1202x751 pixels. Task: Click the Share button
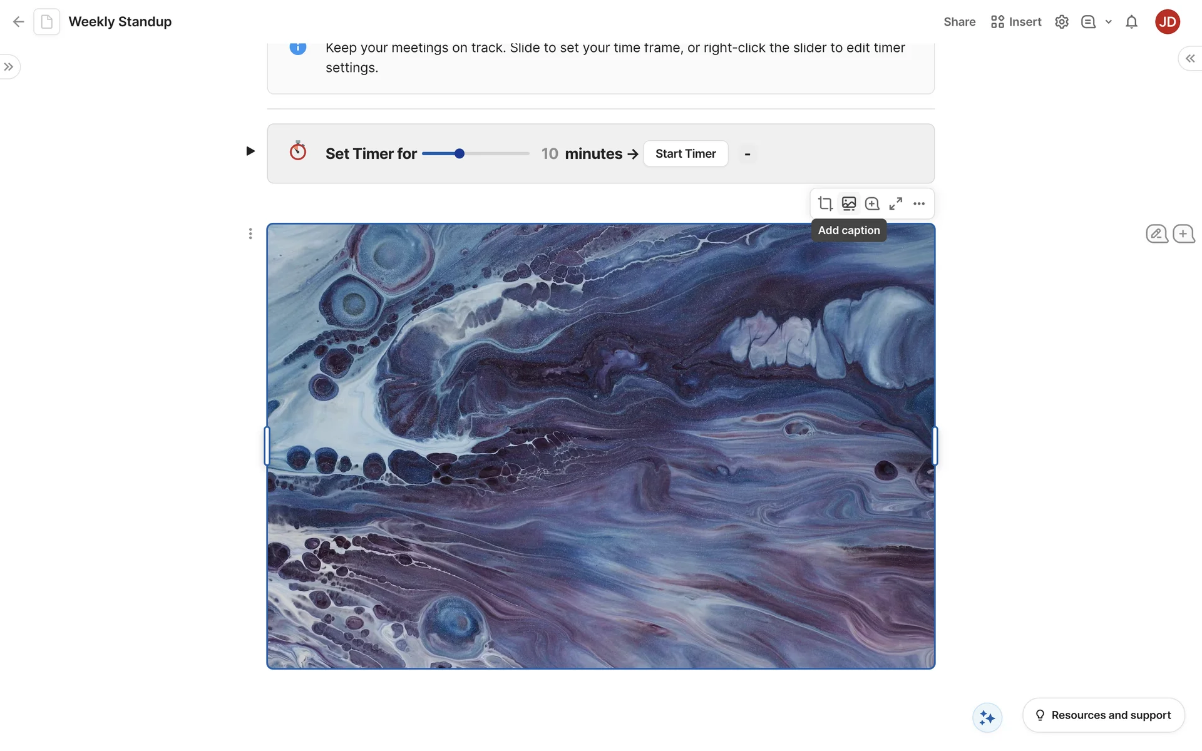coord(959,22)
